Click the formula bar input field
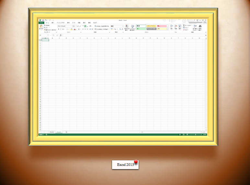Image resolution: width=250 pixels, height=185 pixels. point(134,35)
